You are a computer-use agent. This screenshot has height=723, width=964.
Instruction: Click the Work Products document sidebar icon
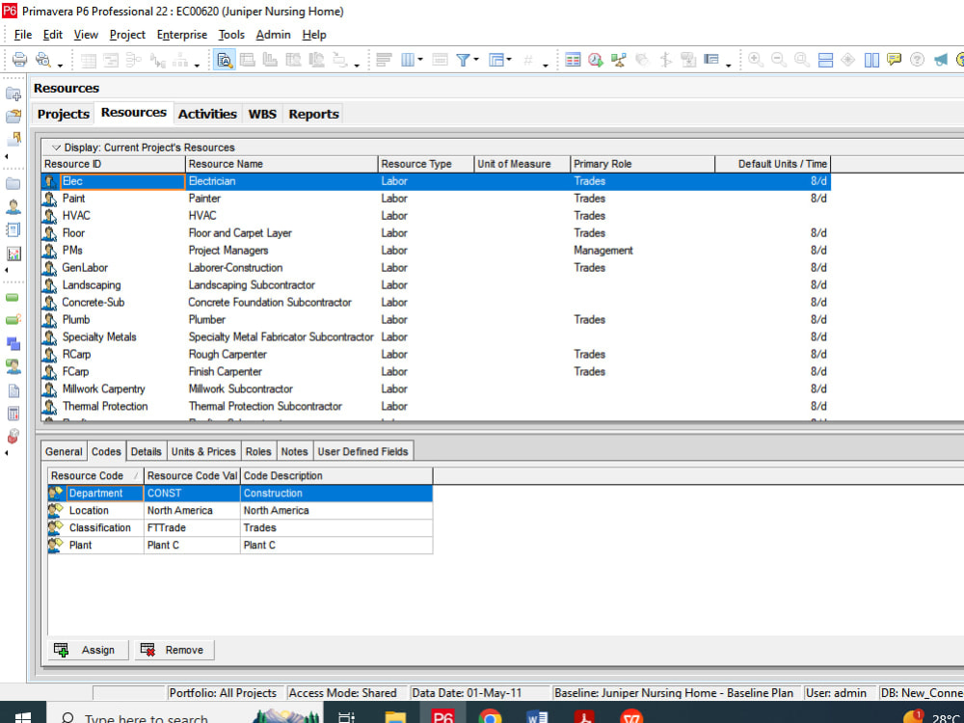coord(13,390)
